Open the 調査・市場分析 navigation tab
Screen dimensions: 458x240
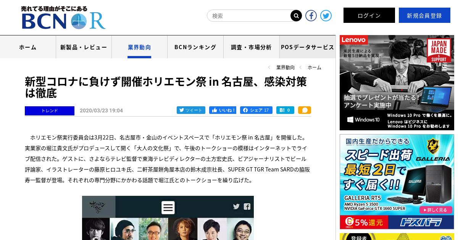251,47
